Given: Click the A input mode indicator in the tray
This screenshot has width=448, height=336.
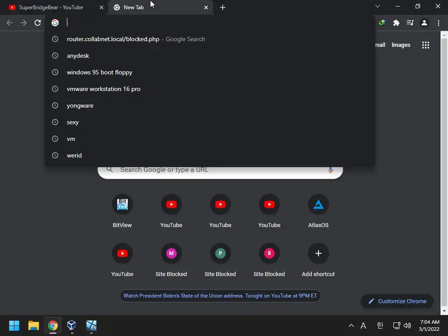Looking at the screenshot, I should (363, 325).
